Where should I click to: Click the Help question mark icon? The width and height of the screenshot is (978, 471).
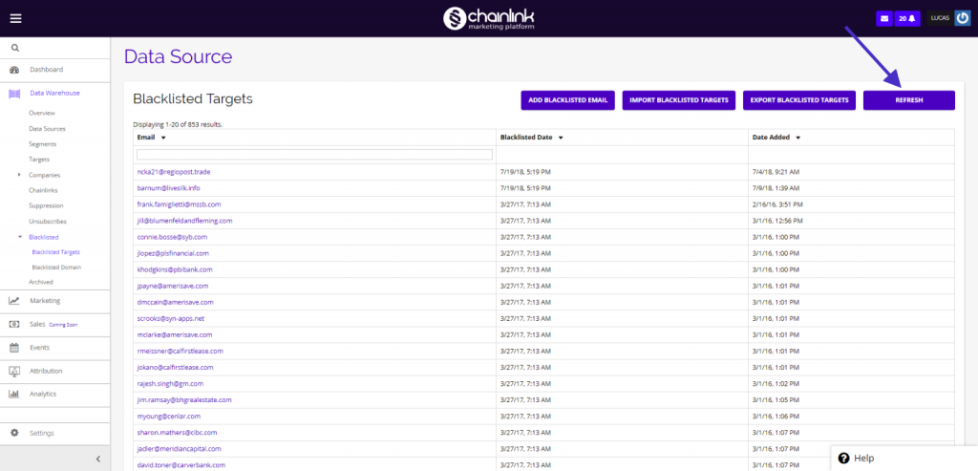tap(844, 458)
